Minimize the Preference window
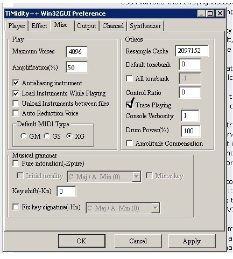 (201, 13)
